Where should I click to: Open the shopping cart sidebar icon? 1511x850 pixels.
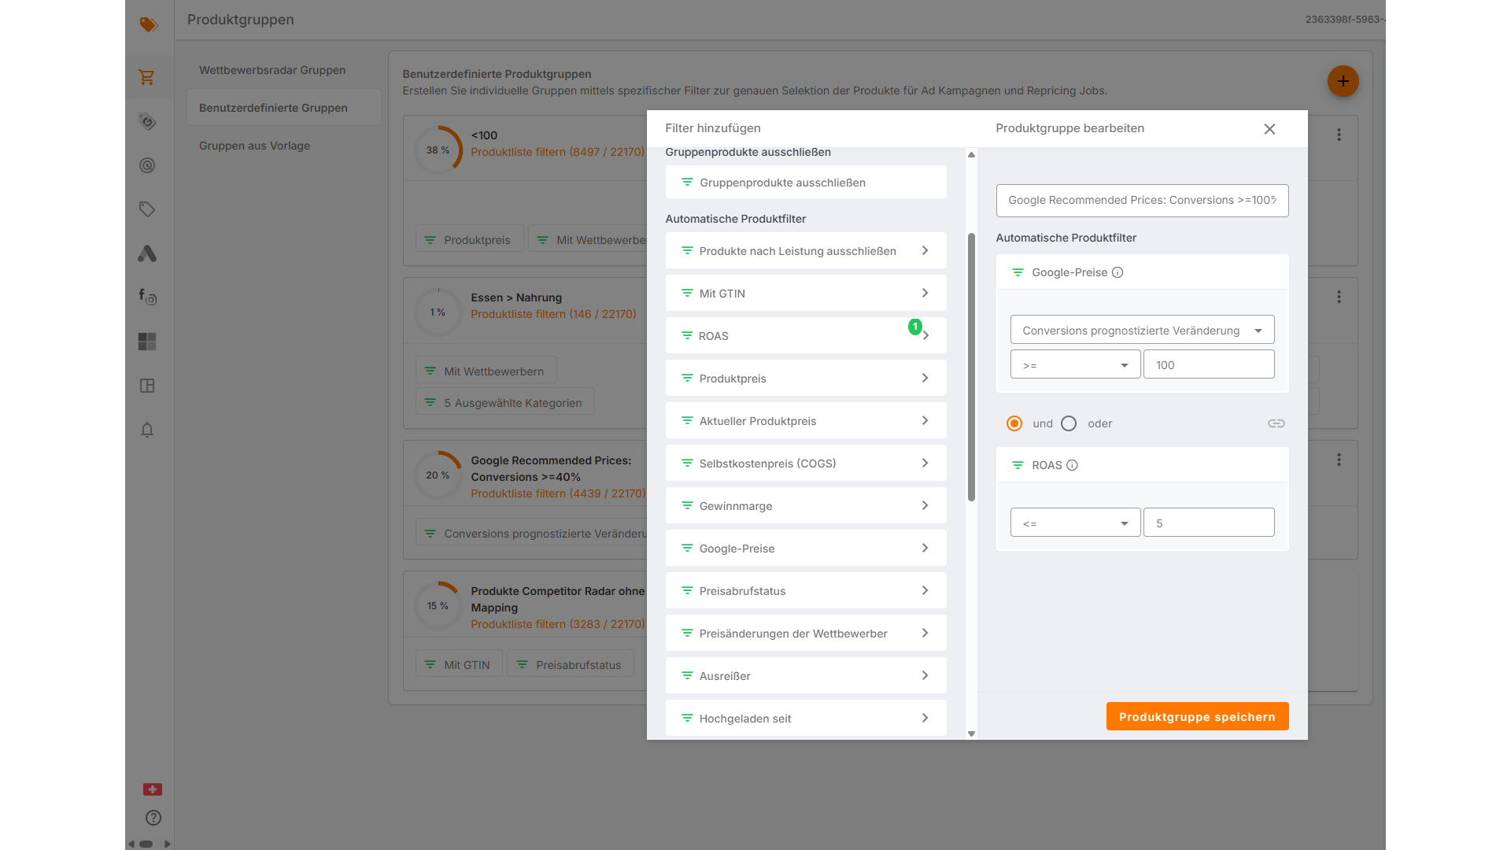tap(147, 77)
